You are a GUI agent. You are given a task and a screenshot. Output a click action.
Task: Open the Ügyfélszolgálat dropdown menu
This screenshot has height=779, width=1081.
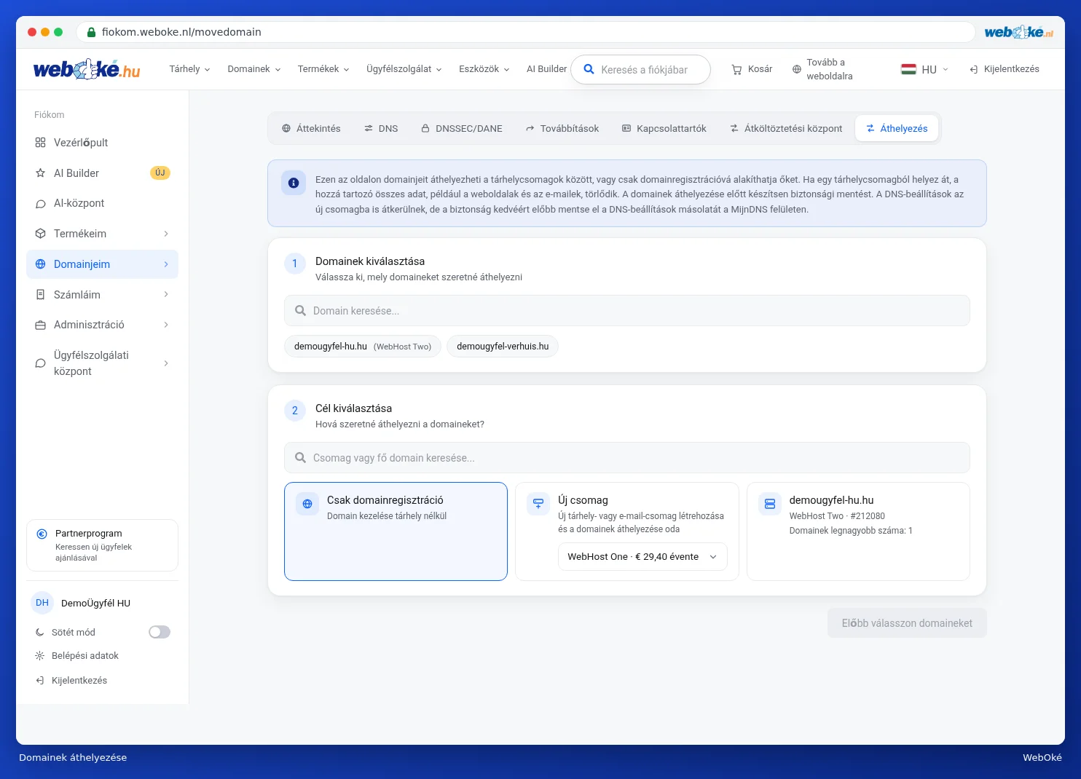click(404, 69)
